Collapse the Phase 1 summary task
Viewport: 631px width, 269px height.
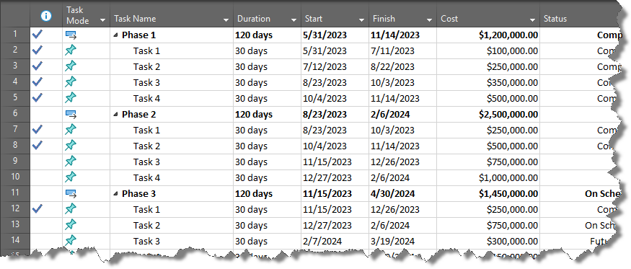116,35
